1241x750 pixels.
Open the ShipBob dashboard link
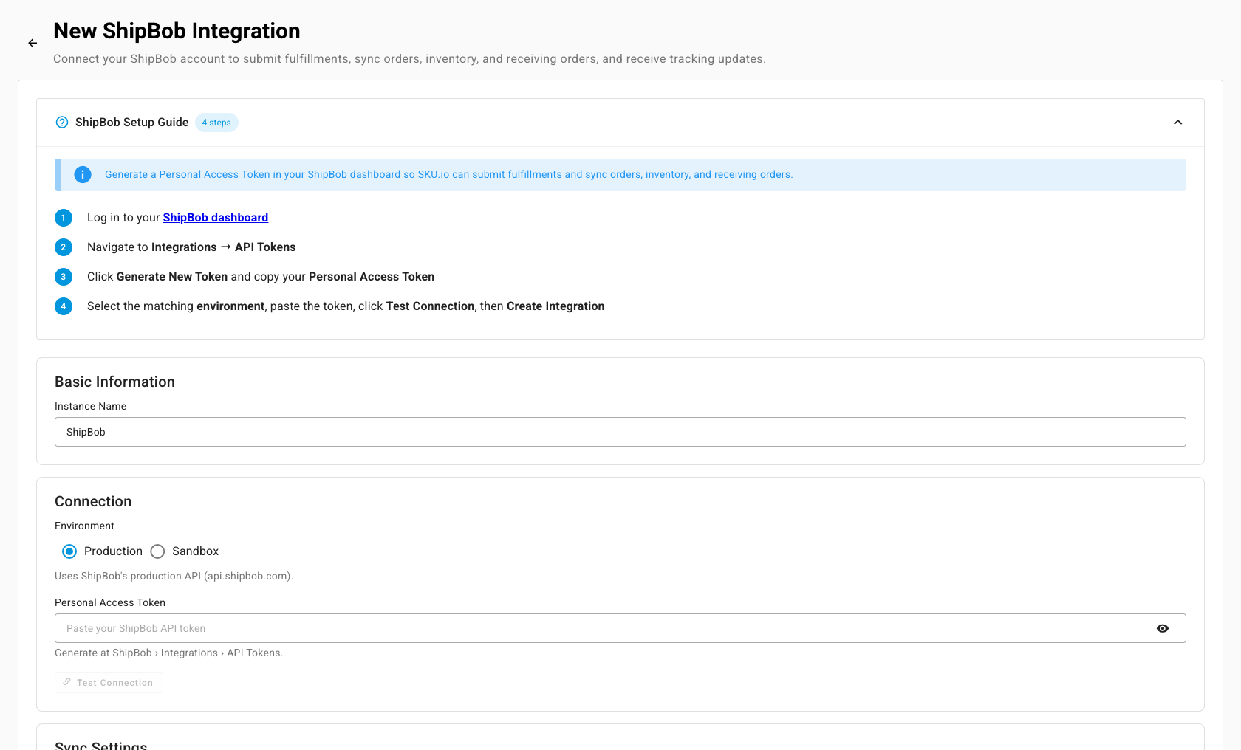[x=216, y=218]
